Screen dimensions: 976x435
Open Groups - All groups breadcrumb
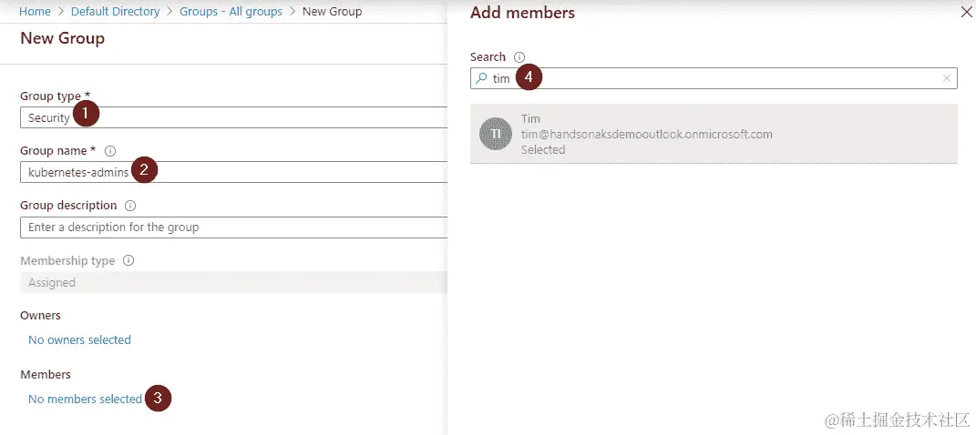(x=231, y=11)
